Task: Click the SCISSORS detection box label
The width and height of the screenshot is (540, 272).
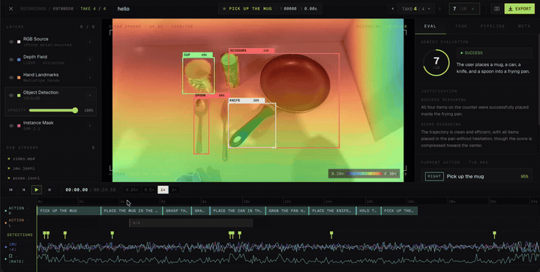Action: [251, 50]
